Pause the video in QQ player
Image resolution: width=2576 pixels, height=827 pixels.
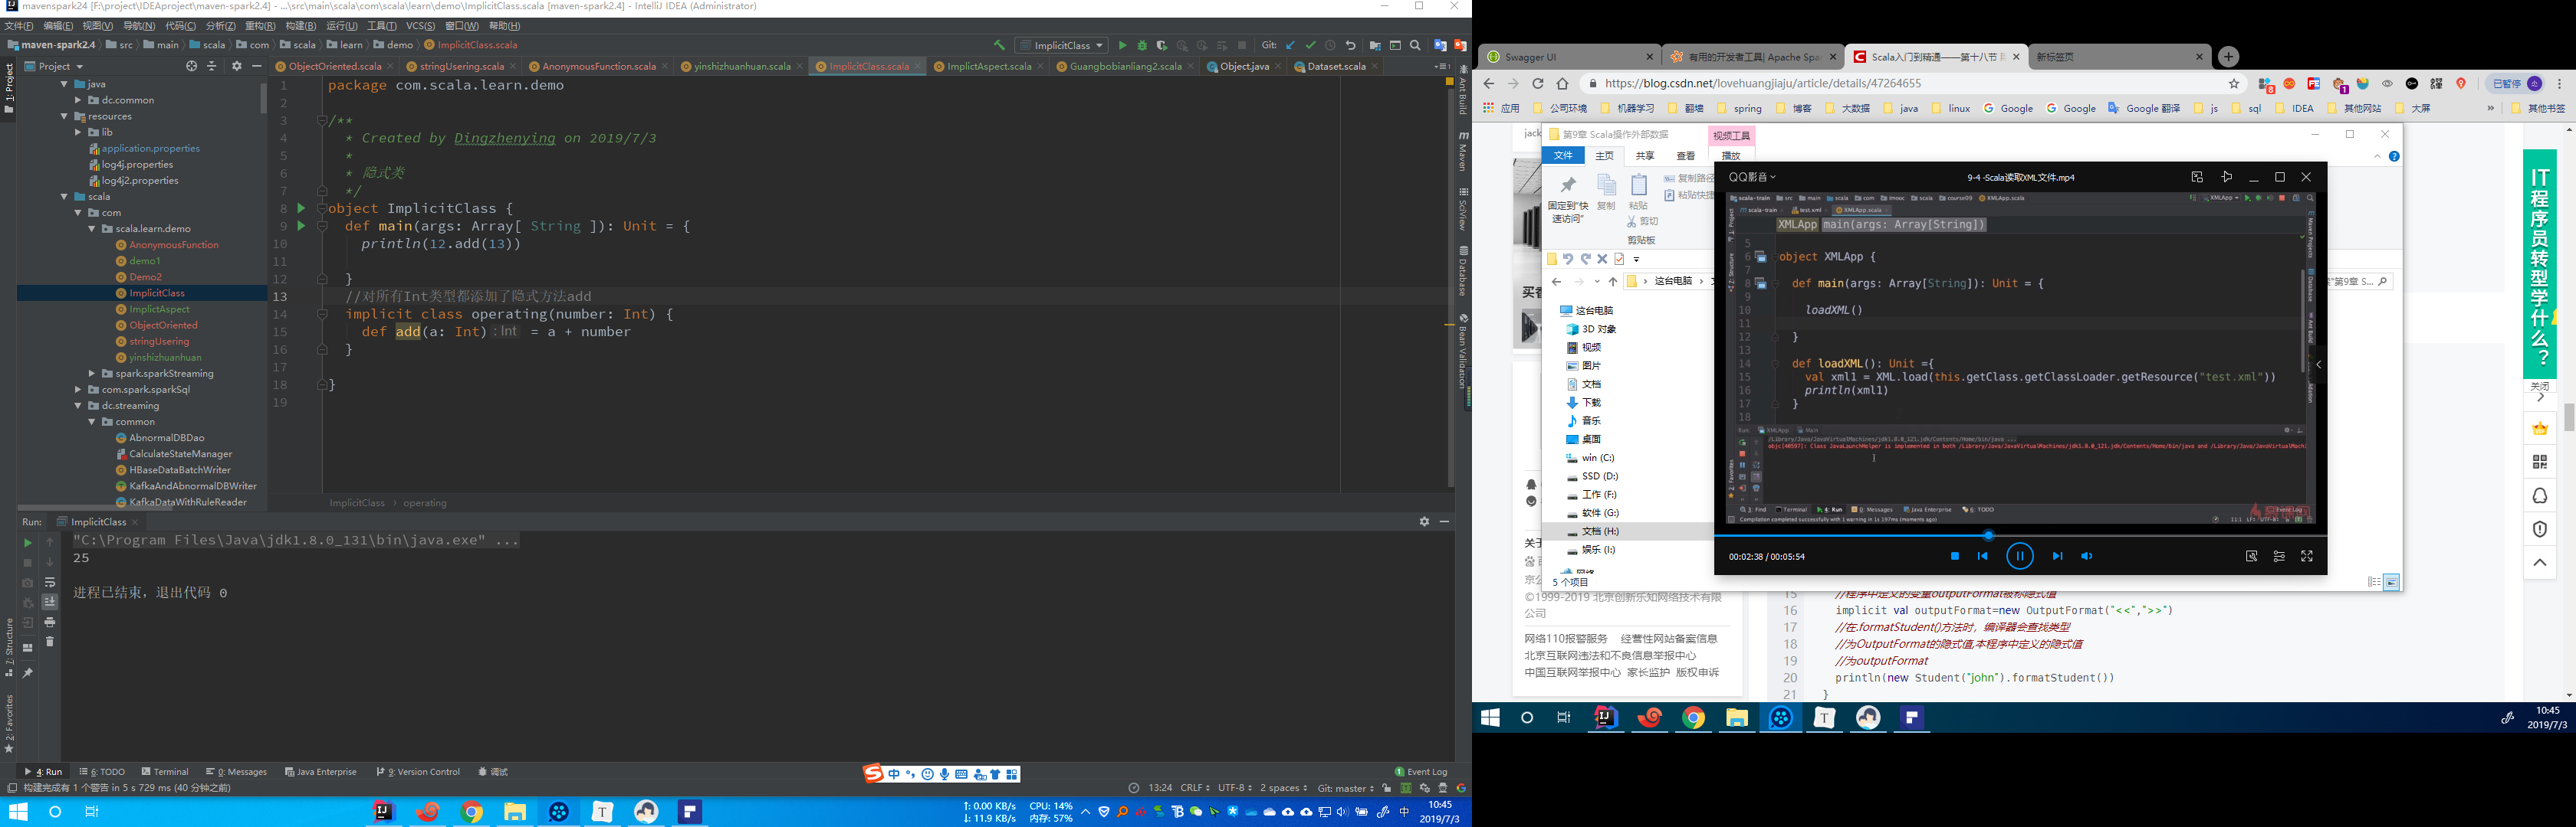point(2019,557)
